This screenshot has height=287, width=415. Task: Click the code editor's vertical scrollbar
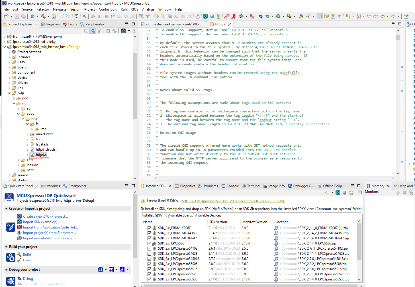tap(398, 100)
